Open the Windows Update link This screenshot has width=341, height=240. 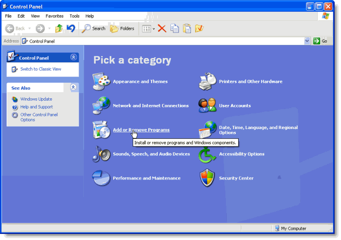[36, 99]
